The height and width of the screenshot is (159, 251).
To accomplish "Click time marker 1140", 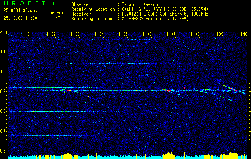I will pos(243,34).
